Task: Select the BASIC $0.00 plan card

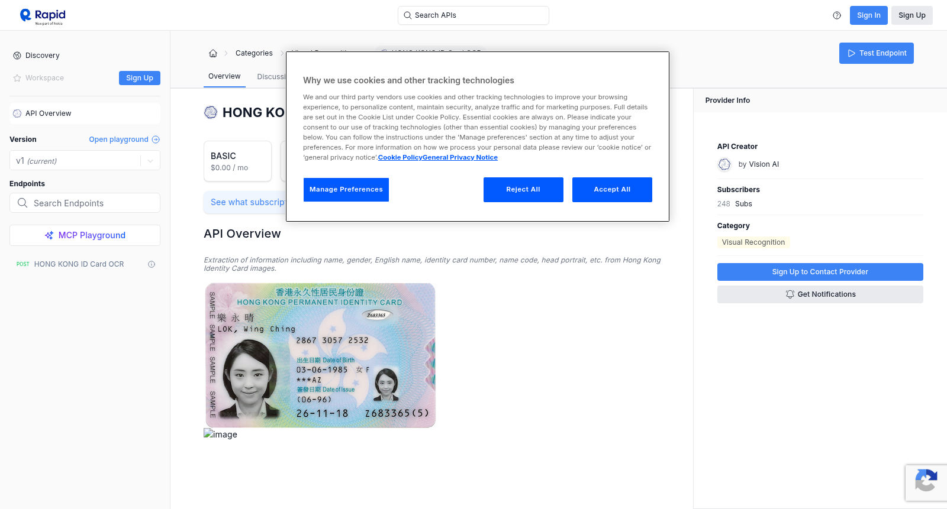Action: pyautogui.click(x=237, y=161)
